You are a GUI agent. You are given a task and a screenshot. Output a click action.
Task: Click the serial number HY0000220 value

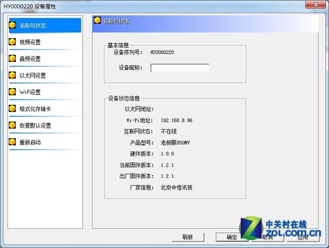tap(162, 52)
